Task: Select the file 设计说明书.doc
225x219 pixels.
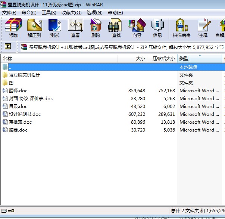Action: (25, 114)
